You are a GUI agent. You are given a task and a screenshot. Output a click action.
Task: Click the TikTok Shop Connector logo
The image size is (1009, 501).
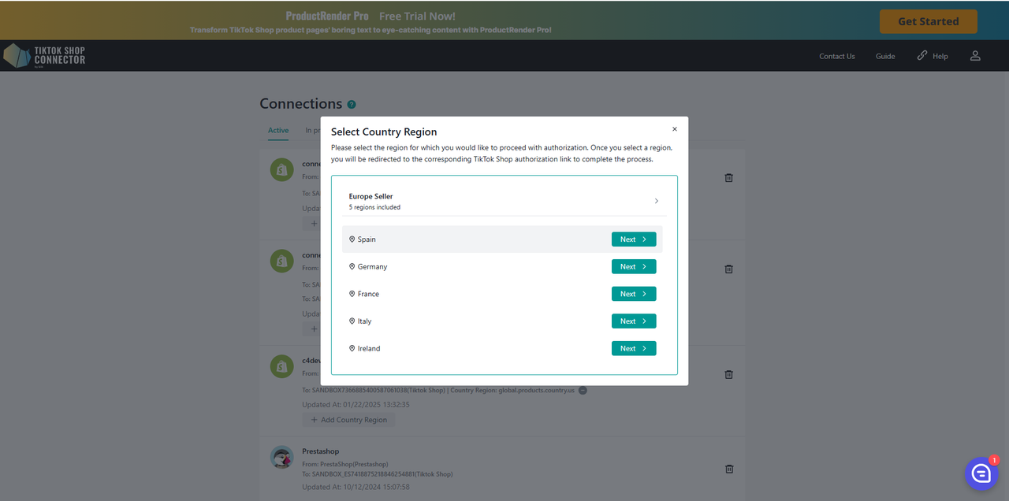point(44,56)
